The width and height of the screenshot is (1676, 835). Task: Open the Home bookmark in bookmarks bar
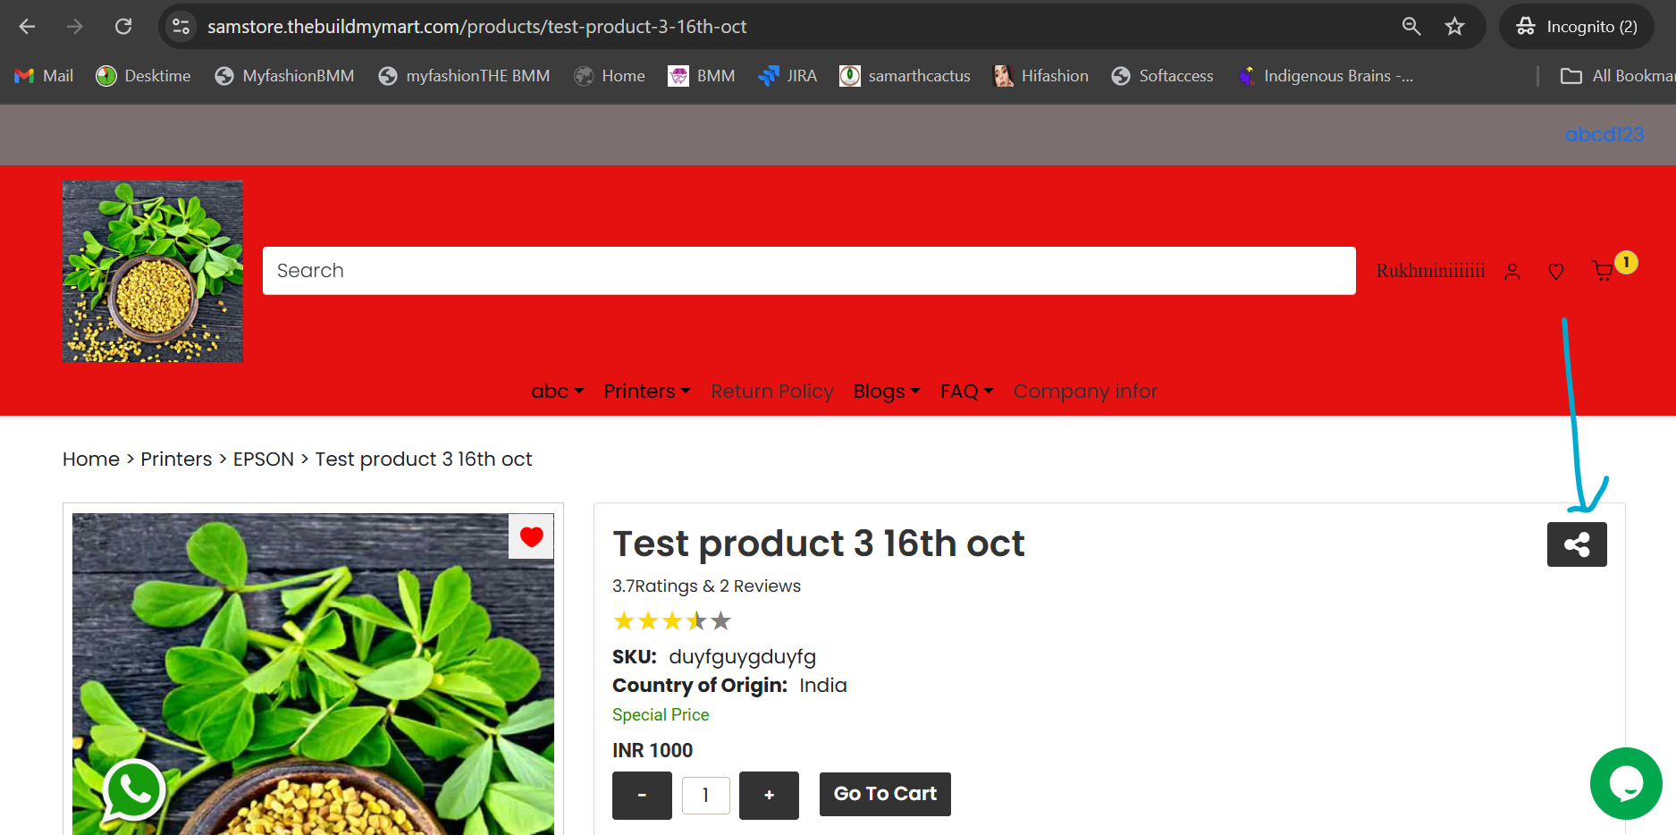pos(610,76)
